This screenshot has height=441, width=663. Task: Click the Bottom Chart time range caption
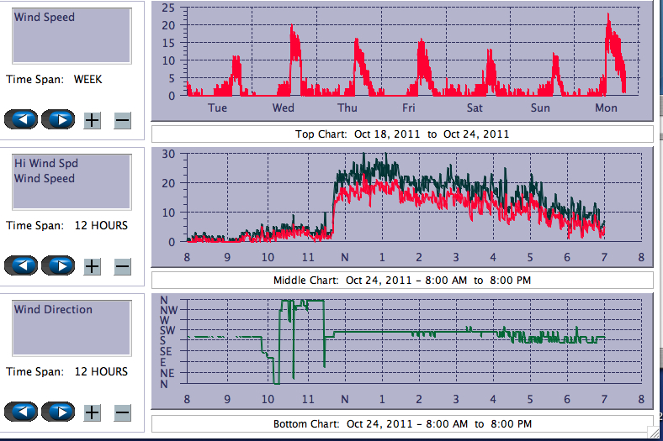coord(402,424)
